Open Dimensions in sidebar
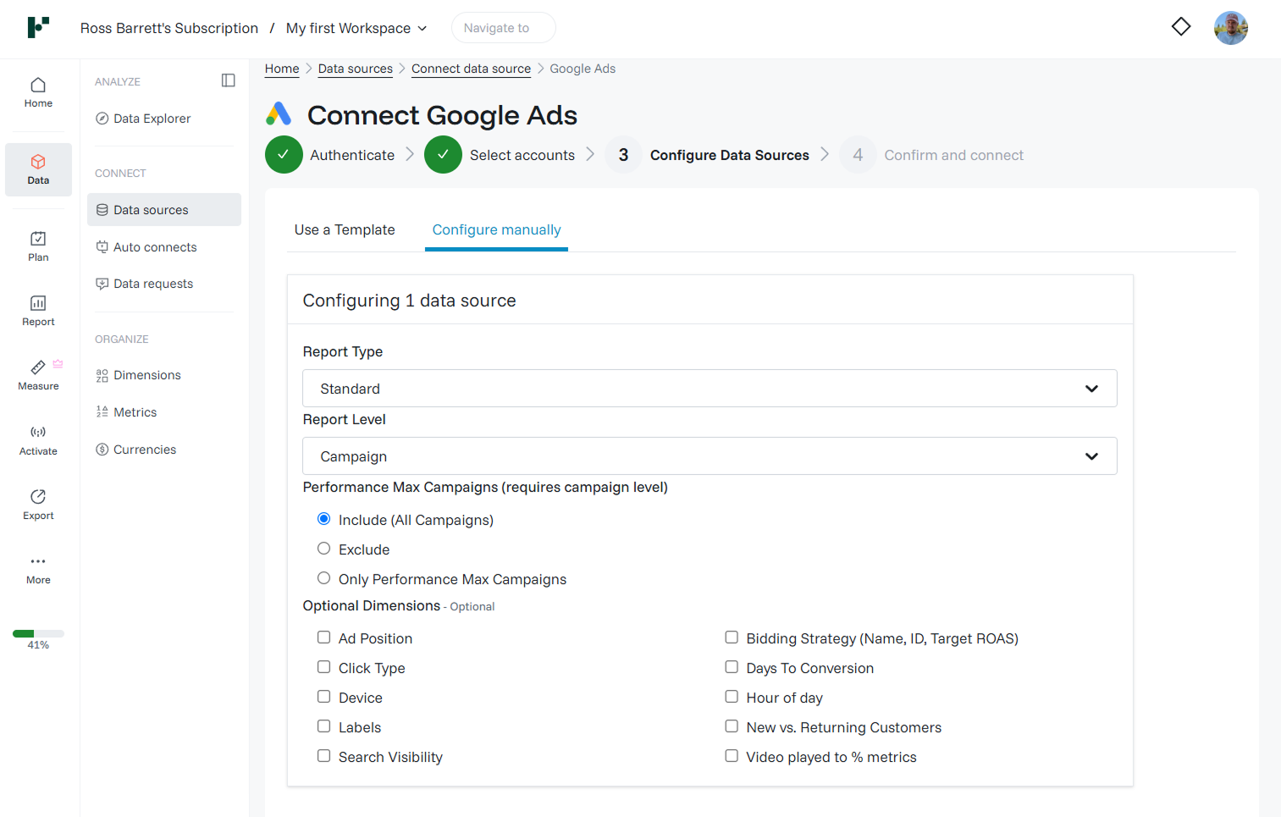Screen dimensions: 1281x817 tap(164, 375)
